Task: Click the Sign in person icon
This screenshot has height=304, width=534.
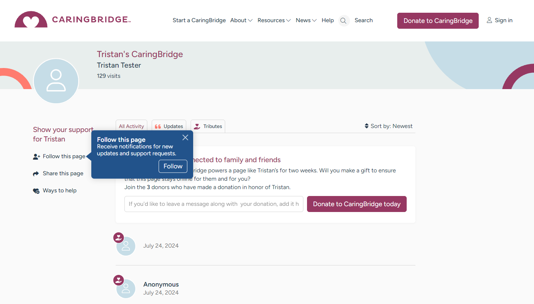Action: pyautogui.click(x=489, y=20)
